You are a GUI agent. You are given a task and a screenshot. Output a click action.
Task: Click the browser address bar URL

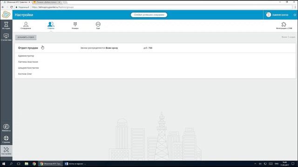53,7
